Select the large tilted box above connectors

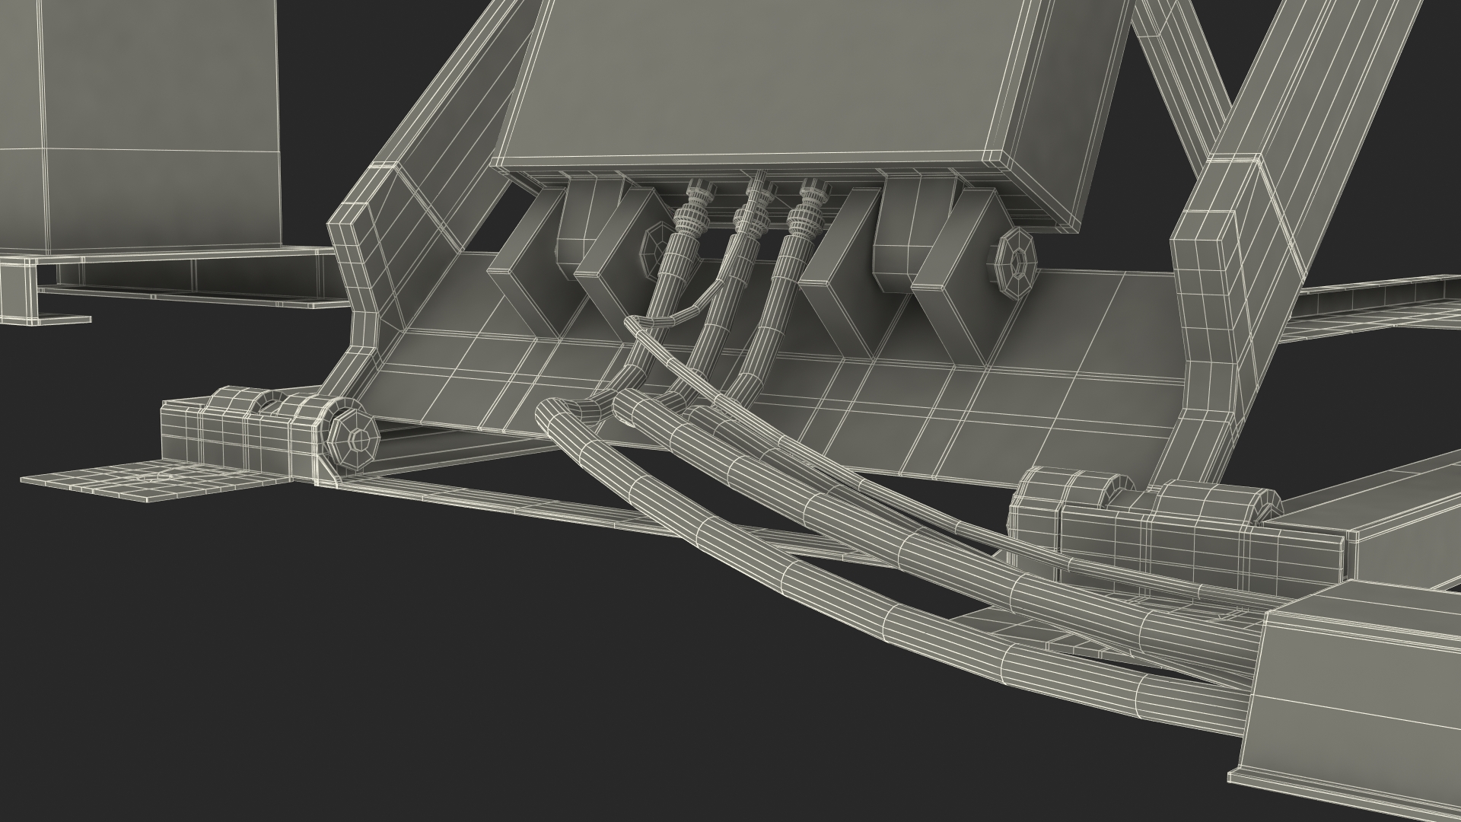(761, 84)
